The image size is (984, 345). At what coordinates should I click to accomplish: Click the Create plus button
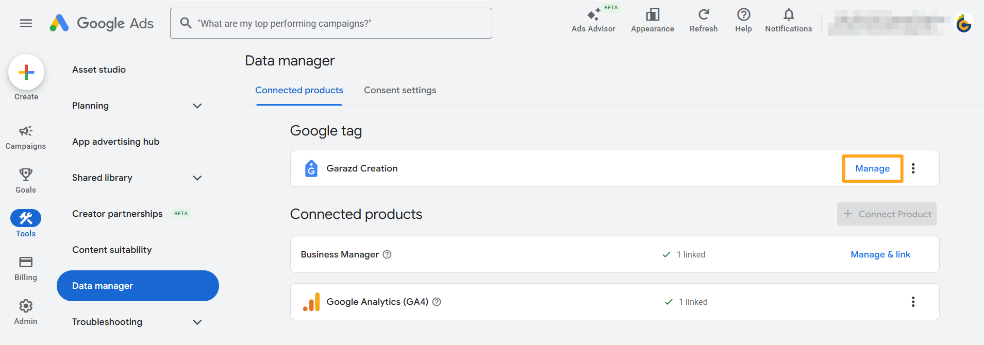[26, 72]
